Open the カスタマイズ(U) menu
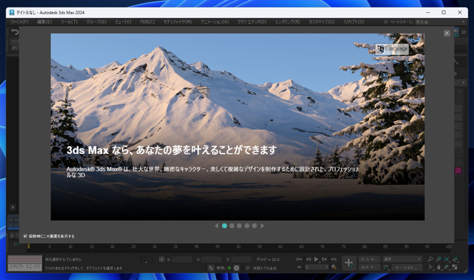 321,22
